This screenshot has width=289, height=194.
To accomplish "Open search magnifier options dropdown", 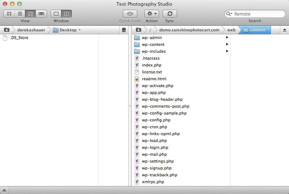I will pos(229,14).
